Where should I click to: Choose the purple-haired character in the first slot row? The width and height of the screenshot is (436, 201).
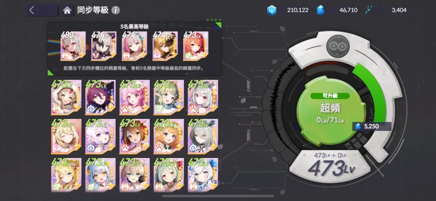click(100, 97)
